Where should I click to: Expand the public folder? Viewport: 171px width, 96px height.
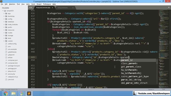(x=4, y=27)
